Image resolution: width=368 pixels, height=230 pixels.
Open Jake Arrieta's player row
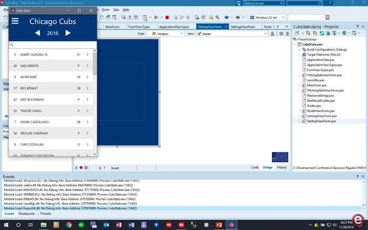[x=51, y=66]
